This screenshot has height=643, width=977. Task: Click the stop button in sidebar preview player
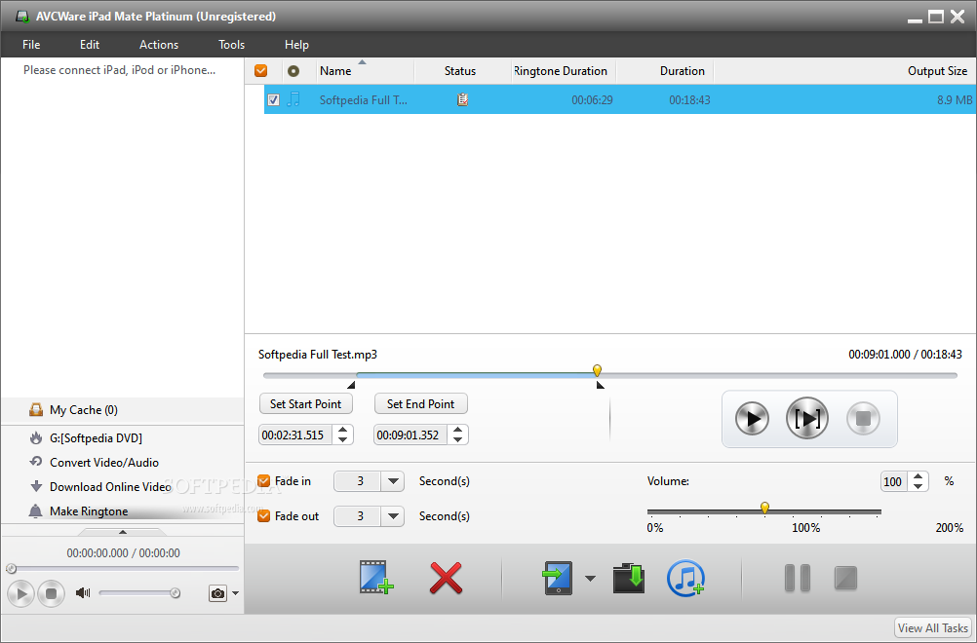coord(51,593)
